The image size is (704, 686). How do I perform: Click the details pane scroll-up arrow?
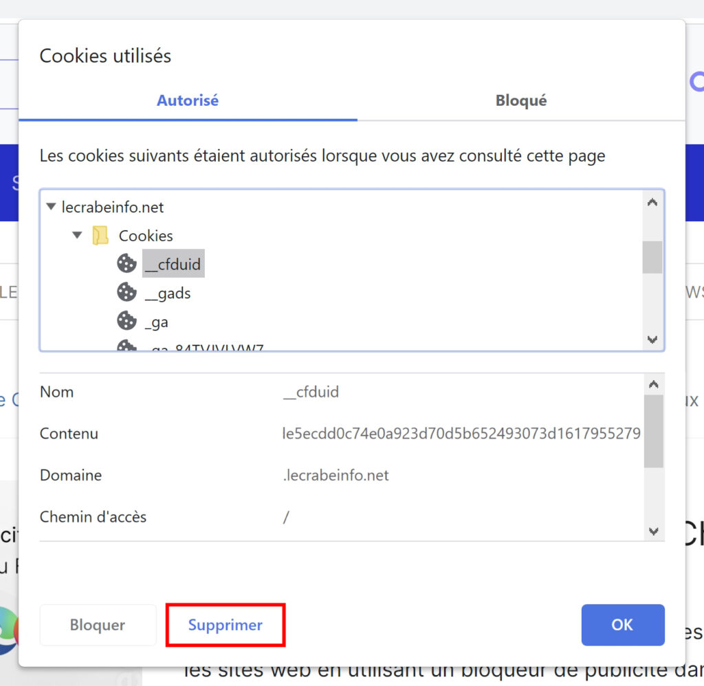(x=654, y=384)
